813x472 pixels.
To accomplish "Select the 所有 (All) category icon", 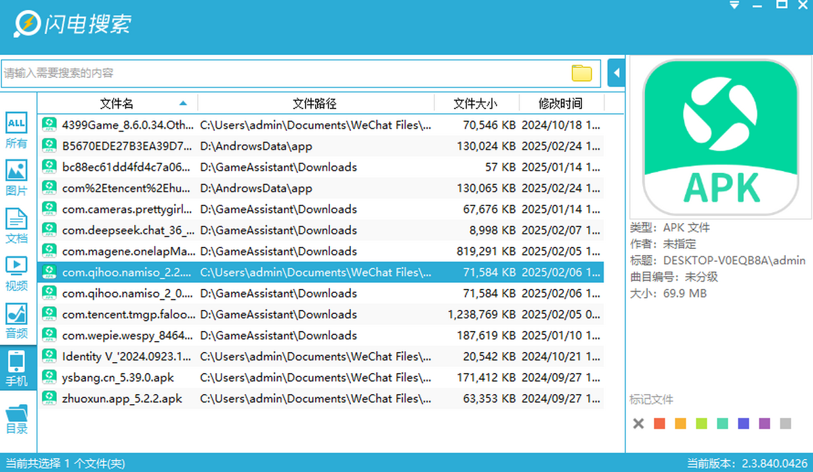I will tap(16, 130).
